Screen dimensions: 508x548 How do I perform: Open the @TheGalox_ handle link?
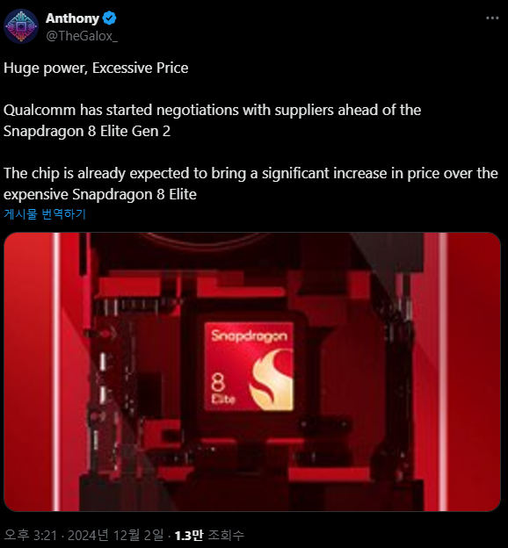pos(82,36)
